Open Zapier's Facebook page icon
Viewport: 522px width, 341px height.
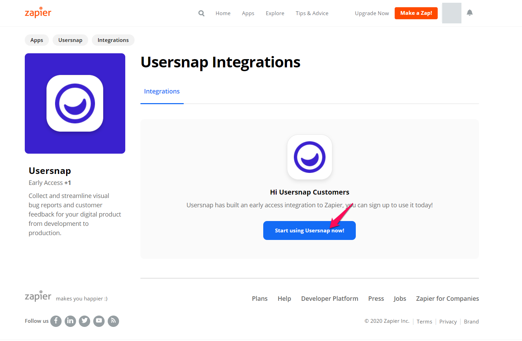tap(56, 321)
